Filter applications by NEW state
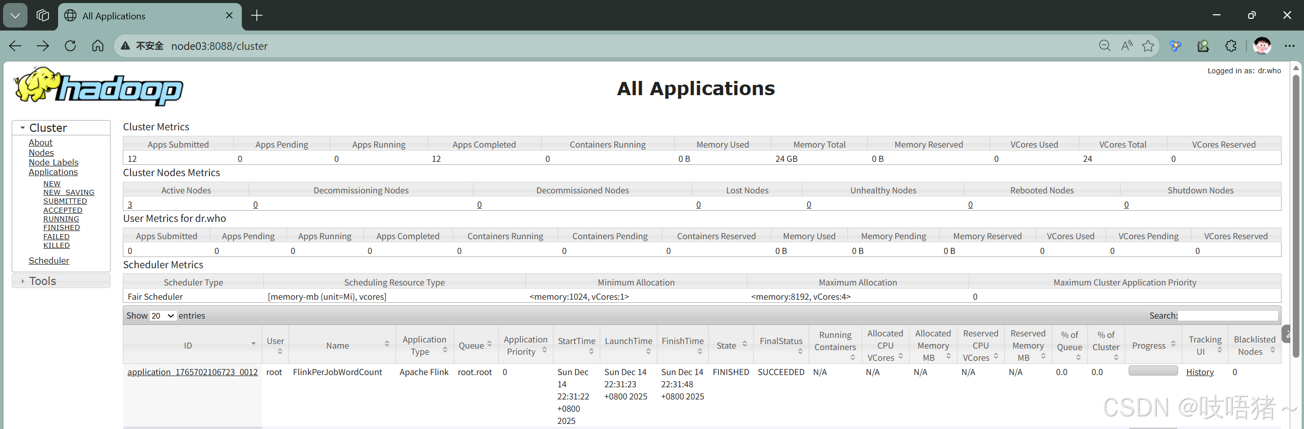 51,184
